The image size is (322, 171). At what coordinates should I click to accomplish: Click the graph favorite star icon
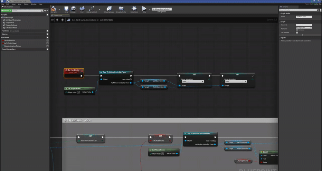(x=52, y=20)
